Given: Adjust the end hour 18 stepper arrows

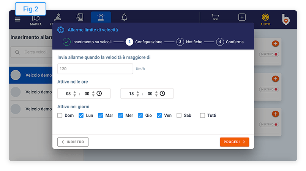Looking at the screenshot, I should [138, 93].
